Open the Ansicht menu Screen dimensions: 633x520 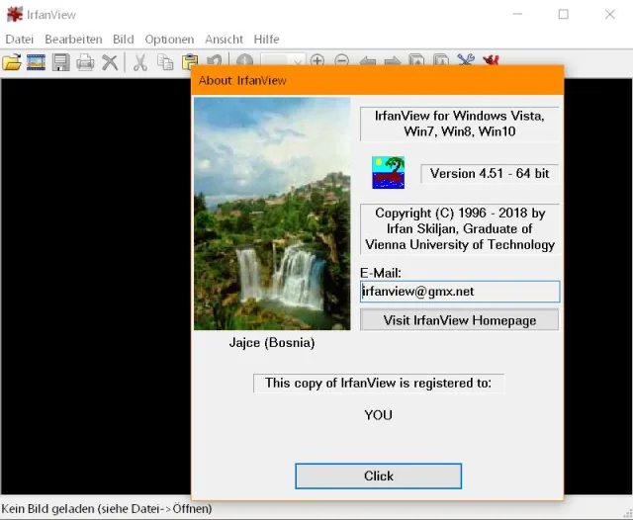click(x=224, y=40)
